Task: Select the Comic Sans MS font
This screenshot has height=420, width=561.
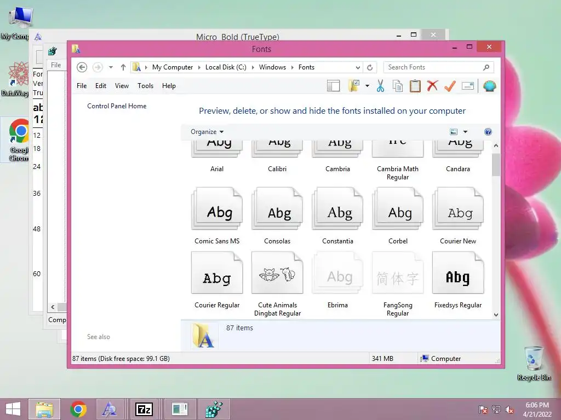Action: click(217, 216)
